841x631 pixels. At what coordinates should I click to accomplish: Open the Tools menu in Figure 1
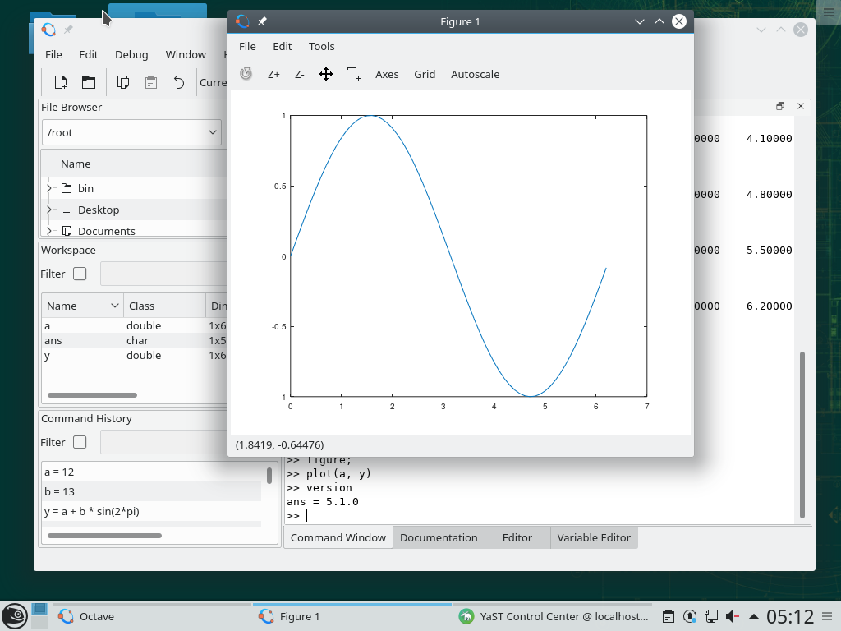pyautogui.click(x=321, y=46)
